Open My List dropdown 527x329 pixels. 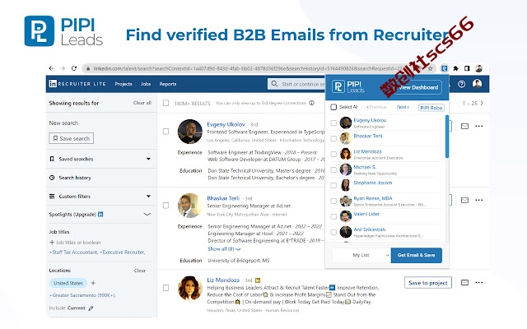[361, 255]
